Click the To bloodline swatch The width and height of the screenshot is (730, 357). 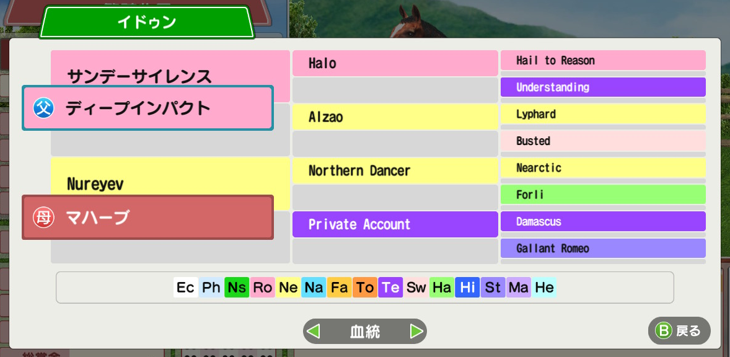point(365,288)
